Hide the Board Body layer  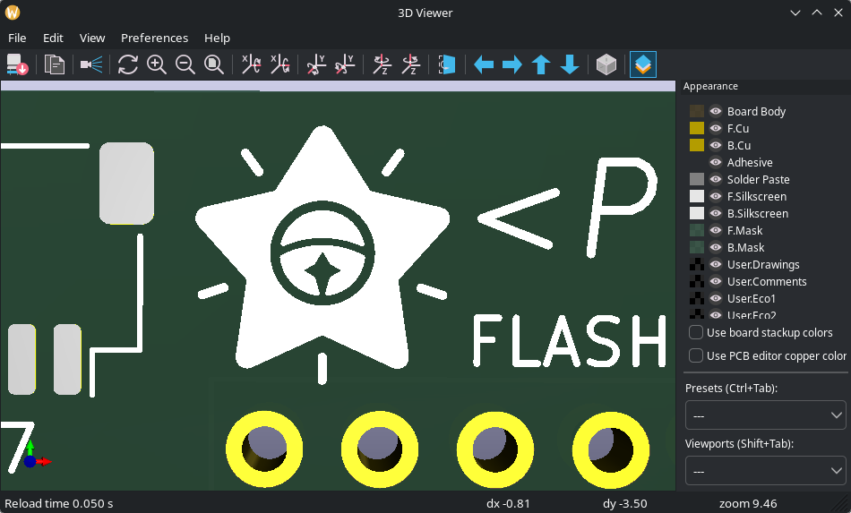[716, 111]
